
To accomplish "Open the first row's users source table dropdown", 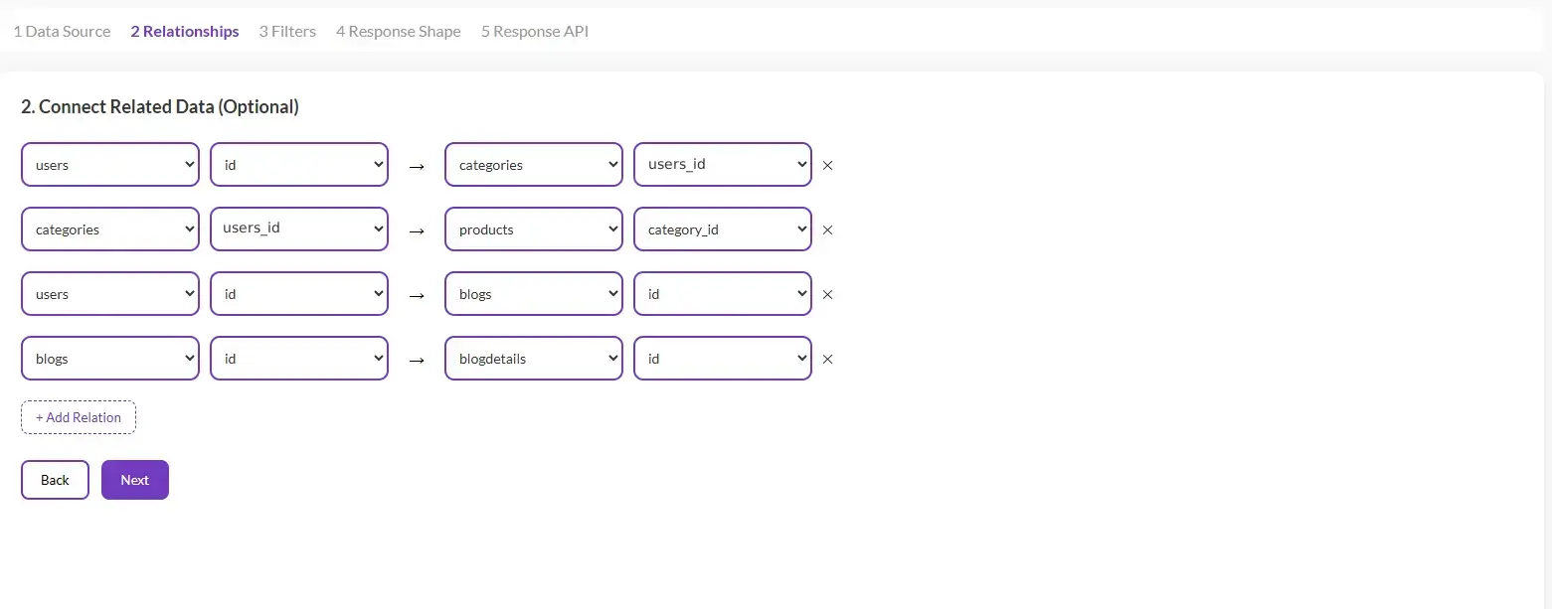I will (109, 165).
